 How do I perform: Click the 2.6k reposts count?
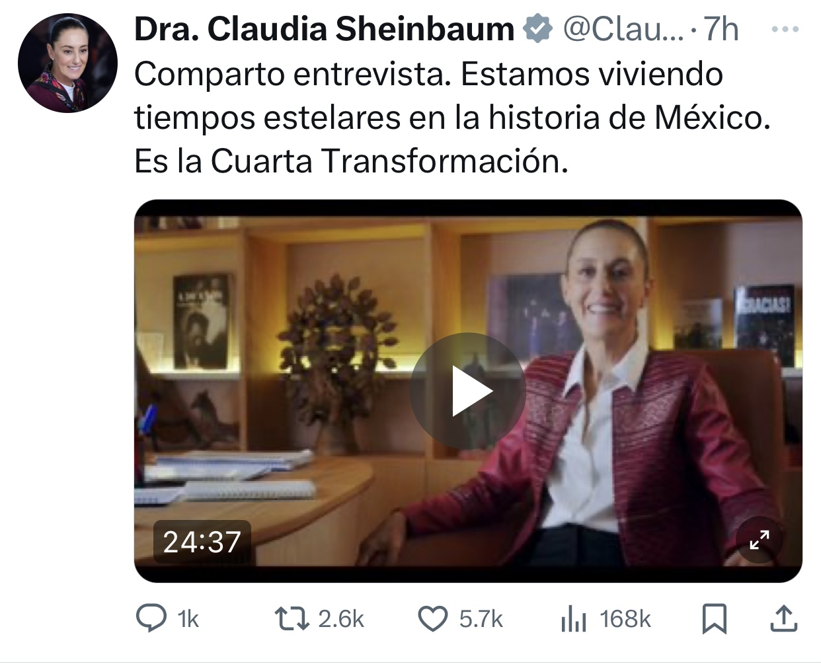coord(341,619)
